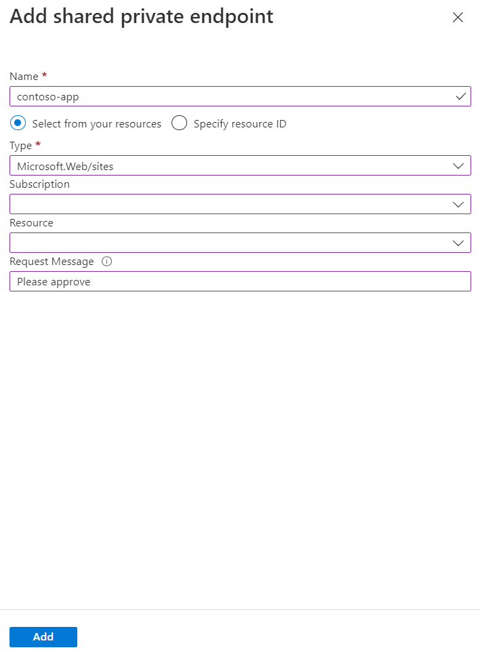Screen dimensions: 480x652
Task: Click the Name text field containing contoso-app
Action: [x=231, y=97]
